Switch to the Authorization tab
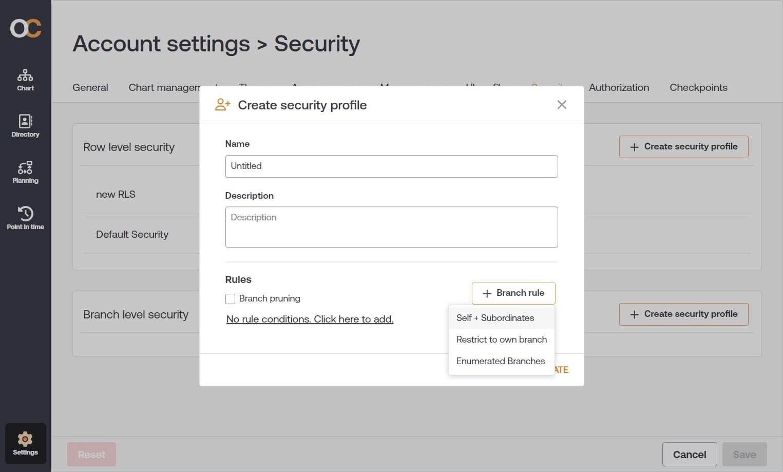This screenshot has height=472, width=783. (x=619, y=87)
